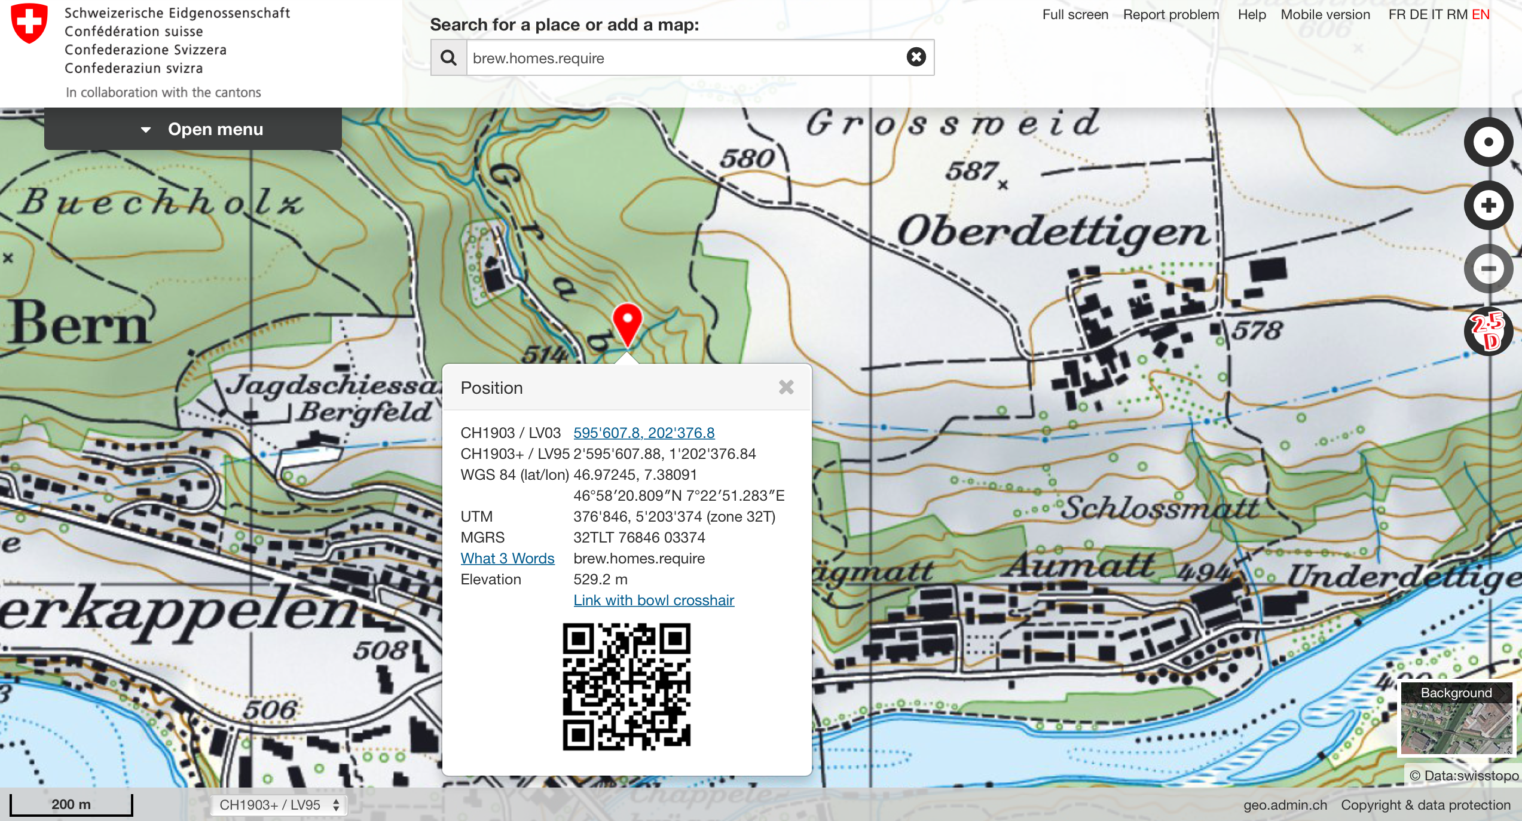The width and height of the screenshot is (1522, 821).
Task: Activate geolocation button
Action: [1488, 142]
